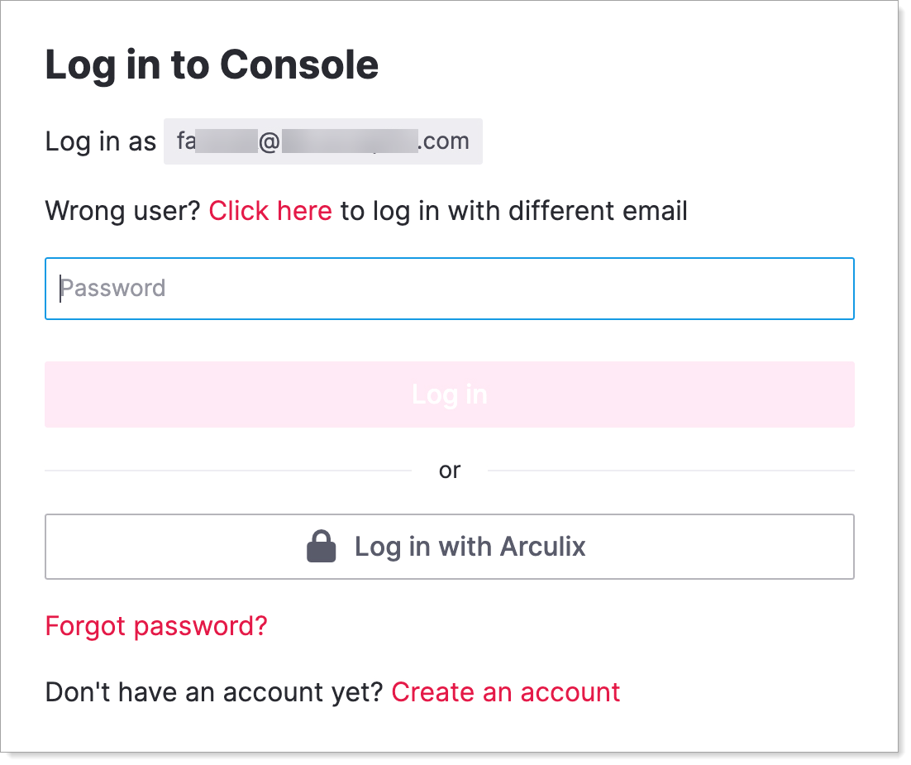911x765 pixels.
Task: Open the Forgot password? link
Action: point(156,626)
